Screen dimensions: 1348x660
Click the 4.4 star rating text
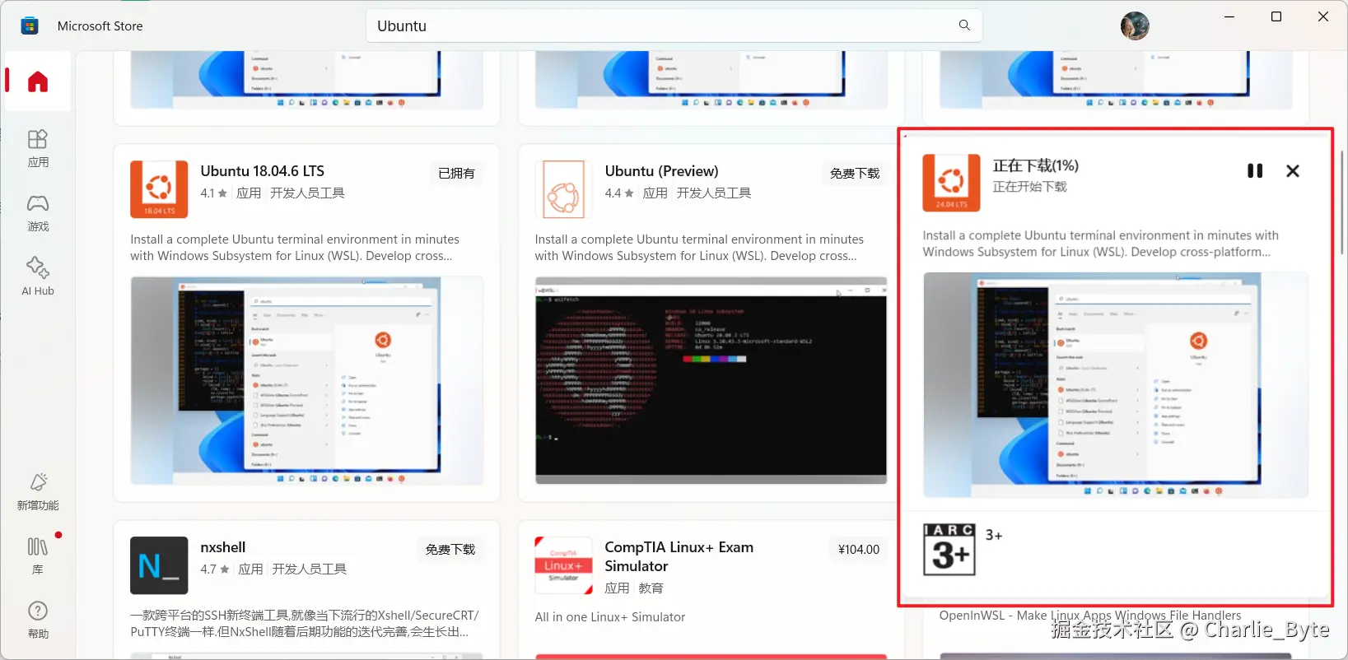pyautogui.click(x=619, y=193)
